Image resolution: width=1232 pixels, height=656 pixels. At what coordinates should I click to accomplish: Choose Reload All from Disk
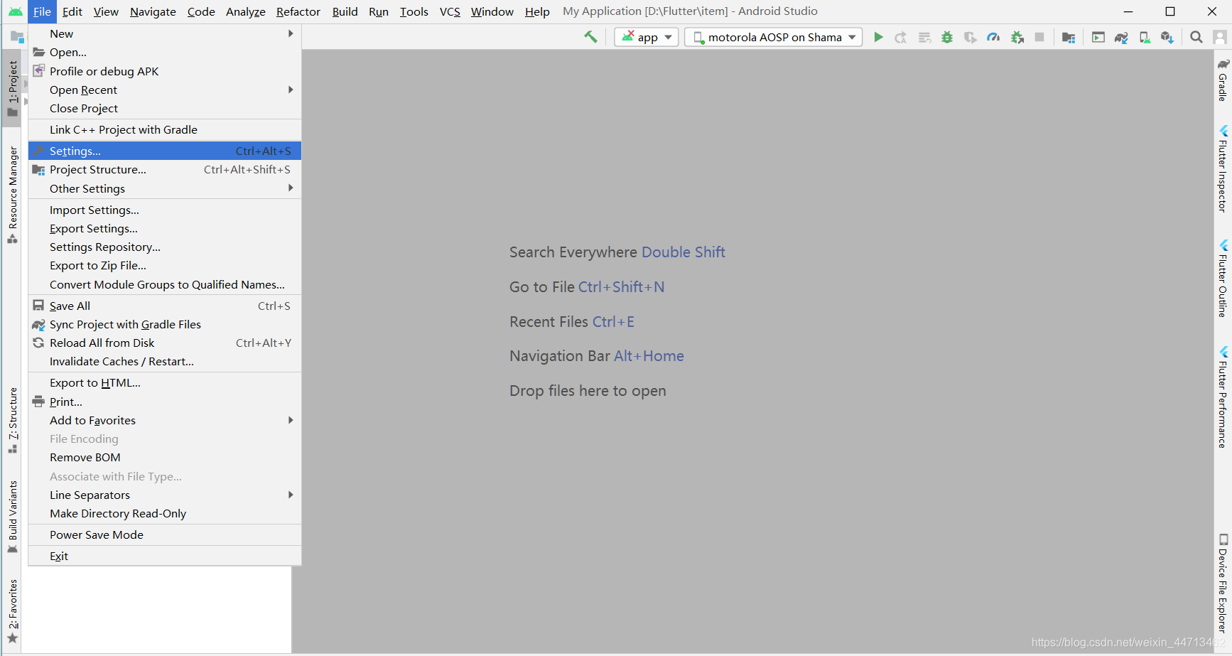[165, 343]
